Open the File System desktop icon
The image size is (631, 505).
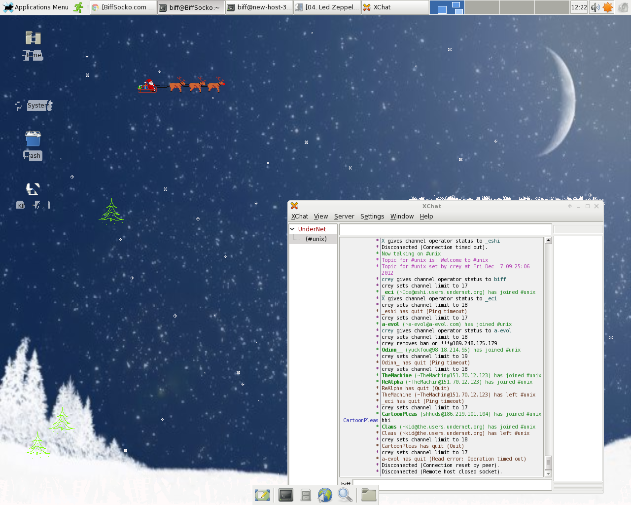coord(33,106)
